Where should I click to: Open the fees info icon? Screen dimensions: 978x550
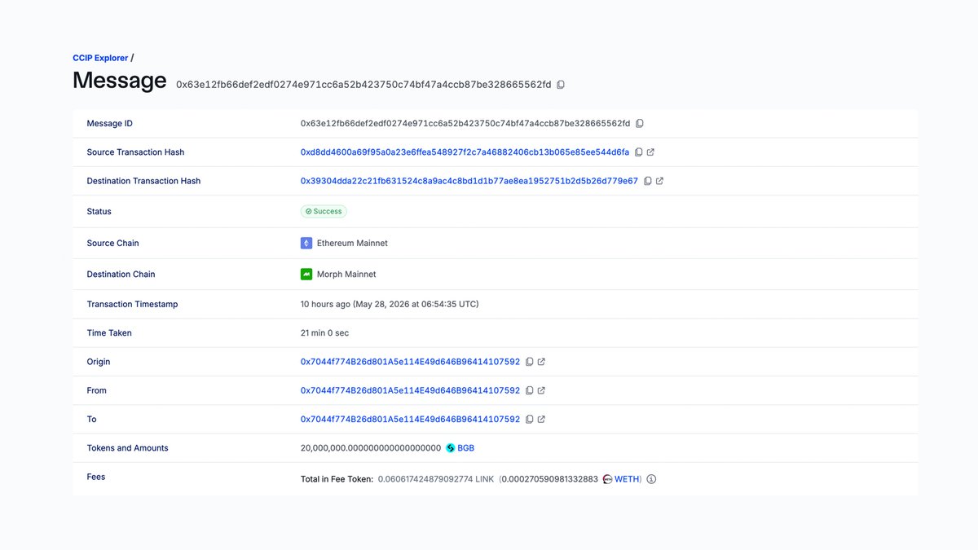click(x=651, y=479)
